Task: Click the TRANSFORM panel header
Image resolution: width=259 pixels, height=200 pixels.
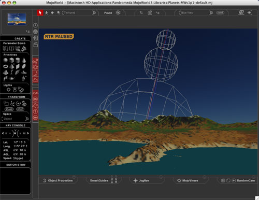Action: 17,97
